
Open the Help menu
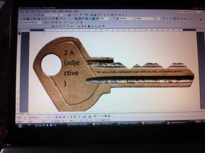point(76,11)
